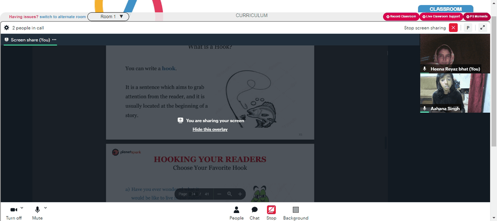497x221 pixels.
Task: Click "Having issues?" text
Action: tap(24, 17)
